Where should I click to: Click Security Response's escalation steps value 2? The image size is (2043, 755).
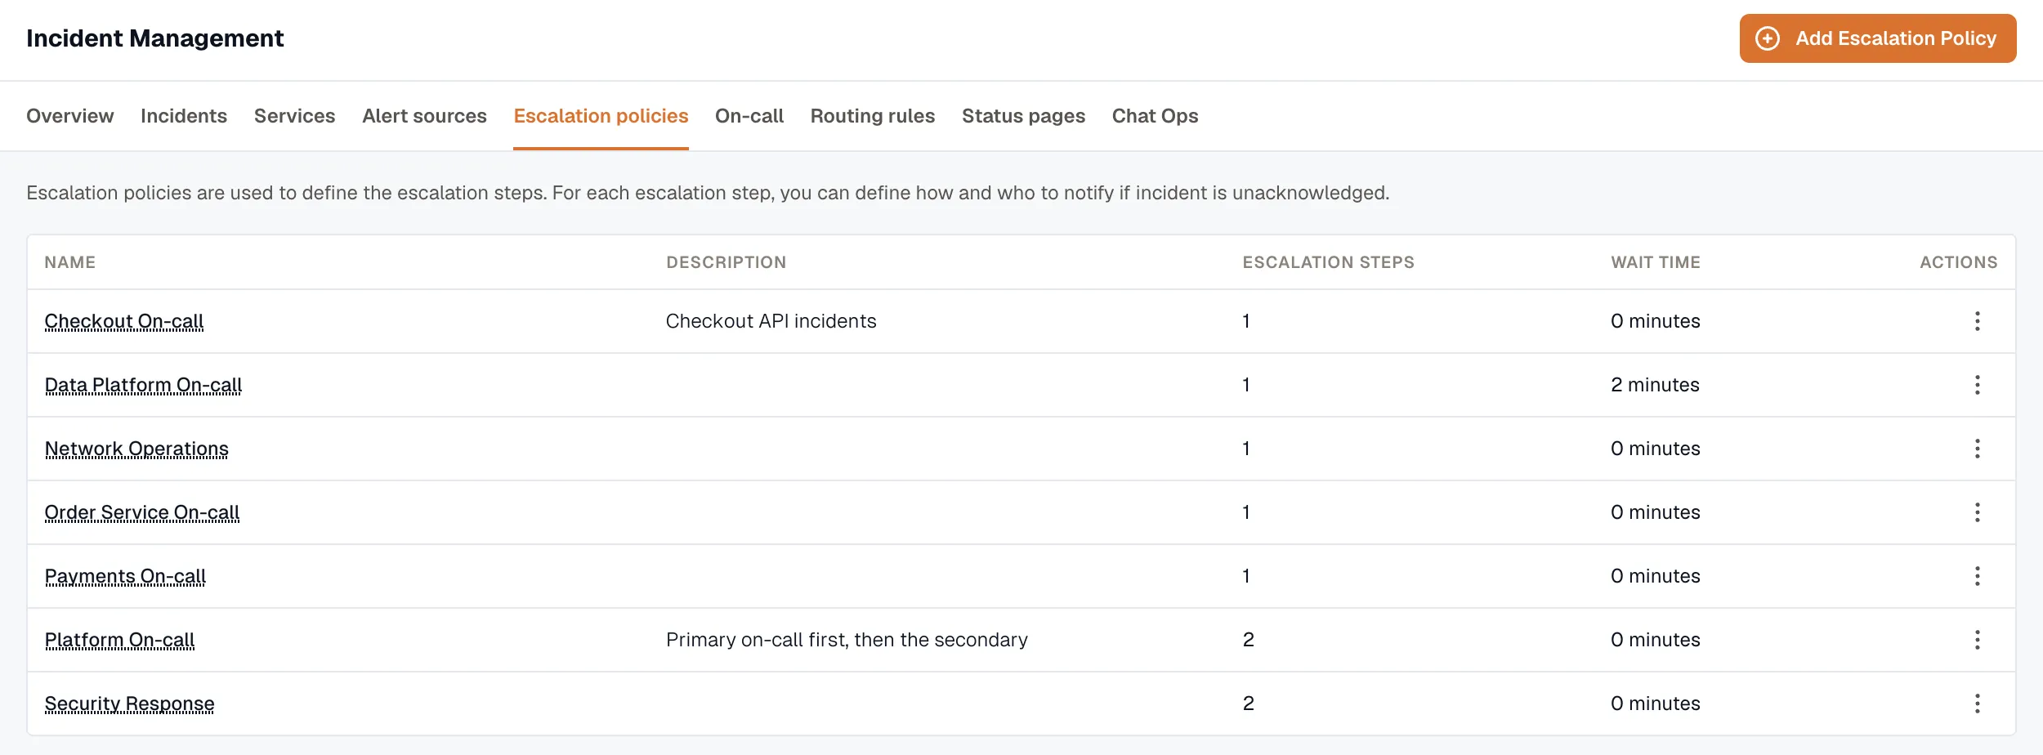[x=1248, y=704]
